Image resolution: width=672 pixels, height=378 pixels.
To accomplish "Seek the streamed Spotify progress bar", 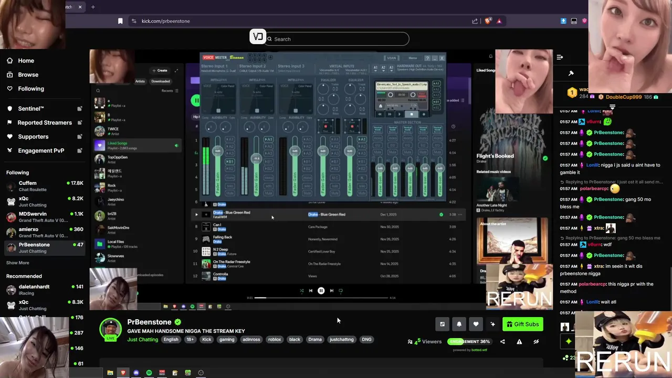I will point(321,298).
